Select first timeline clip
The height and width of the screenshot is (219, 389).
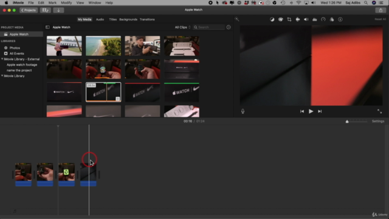(x=23, y=175)
